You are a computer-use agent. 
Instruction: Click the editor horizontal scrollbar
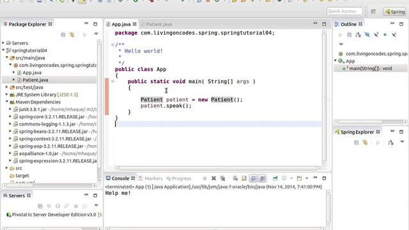[218, 168]
